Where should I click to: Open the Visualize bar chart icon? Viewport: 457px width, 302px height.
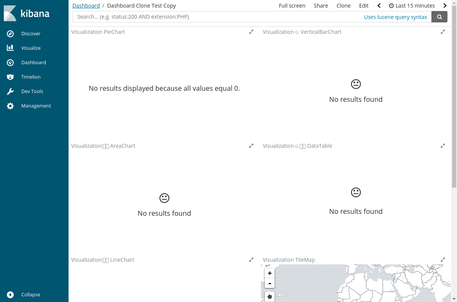click(x=10, y=48)
